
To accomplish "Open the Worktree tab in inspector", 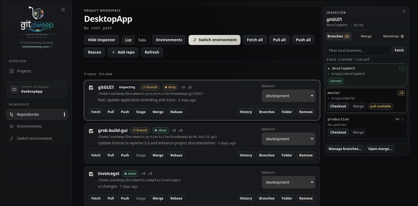I will pos(393,36).
